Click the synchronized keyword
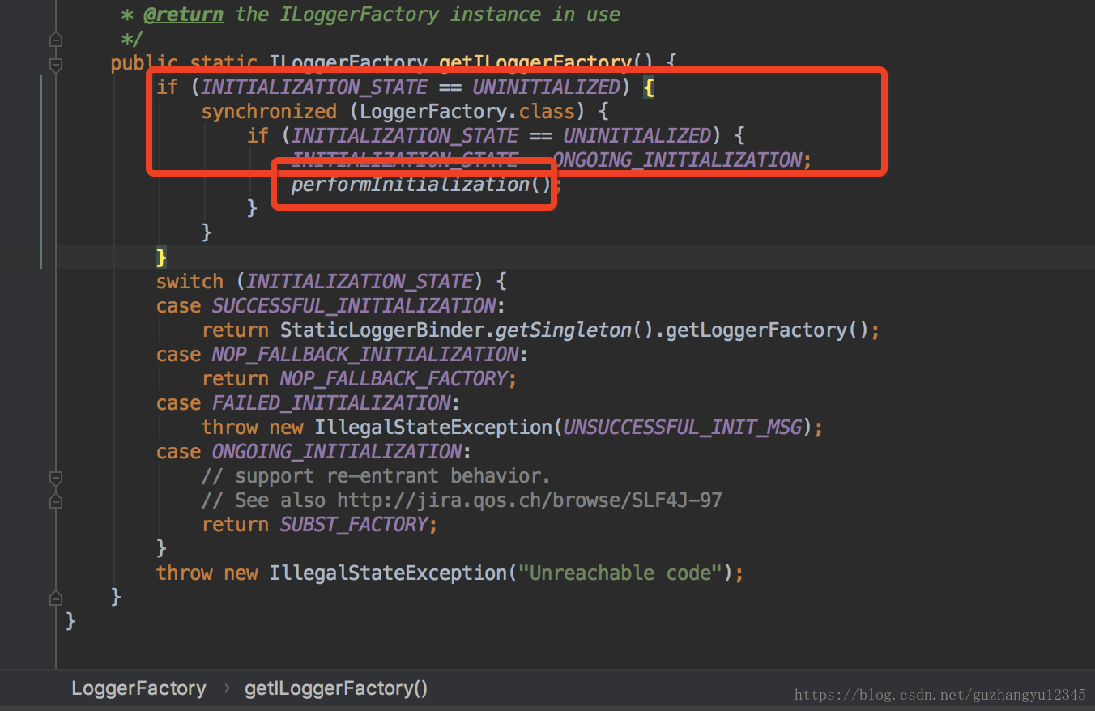The width and height of the screenshot is (1095, 711). 269,112
